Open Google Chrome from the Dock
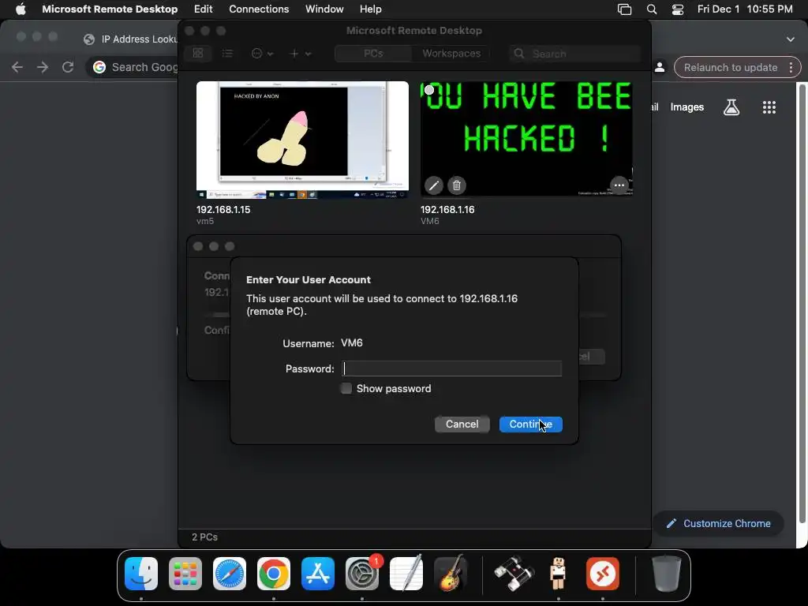 274,573
